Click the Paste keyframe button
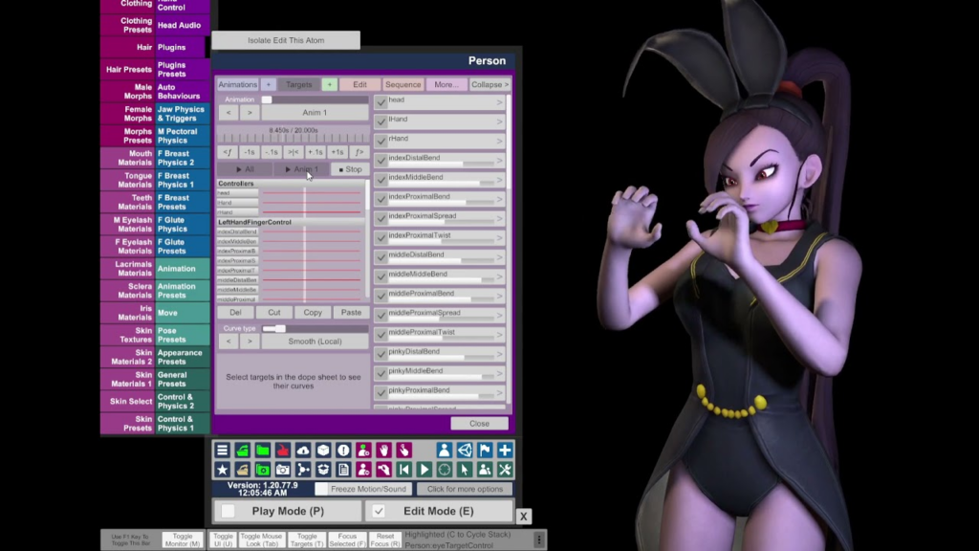The height and width of the screenshot is (551, 979). (351, 313)
